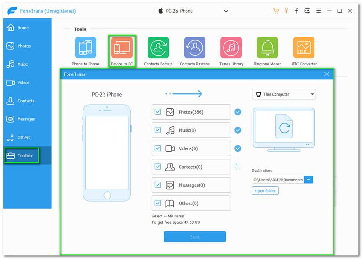
Task: Click the Music(0) note icon
Action: click(170, 130)
